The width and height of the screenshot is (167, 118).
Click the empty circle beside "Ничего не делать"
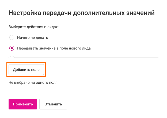coord(12,37)
